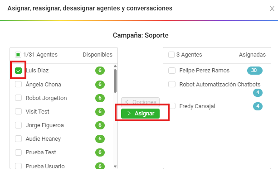Check the select-all assigned agents box
The height and width of the screenshot is (176, 278).
coord(171,55)
